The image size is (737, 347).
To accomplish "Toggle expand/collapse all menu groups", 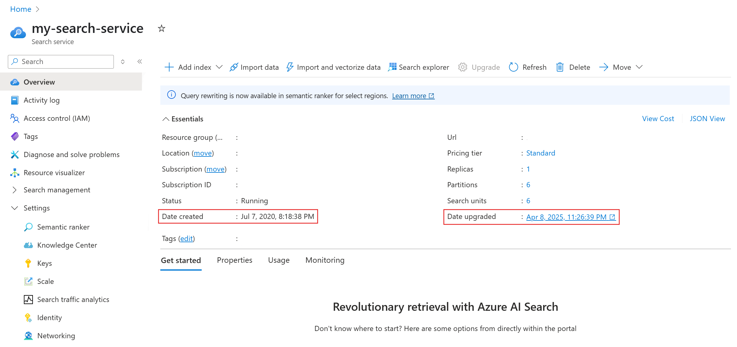I will [123, 62].
